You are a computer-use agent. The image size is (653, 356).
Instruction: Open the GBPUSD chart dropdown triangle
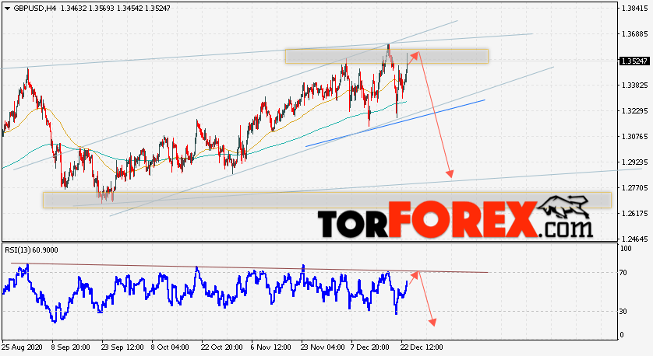pos(8,9)
